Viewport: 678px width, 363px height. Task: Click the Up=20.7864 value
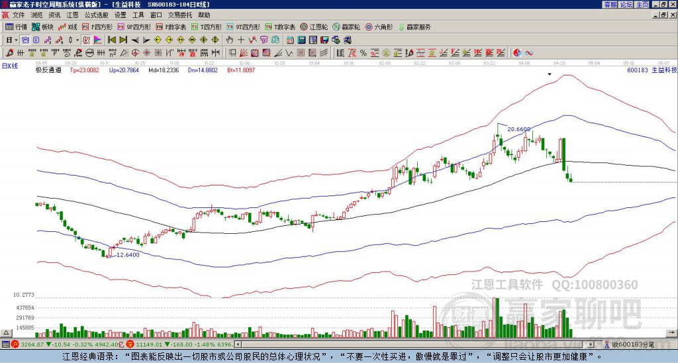pyautogui.click(x=124, y=70)
